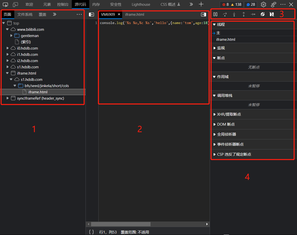Expand the XHR/提取断点 section
Viewport: 297px width, 235px height.
(214, 114)
